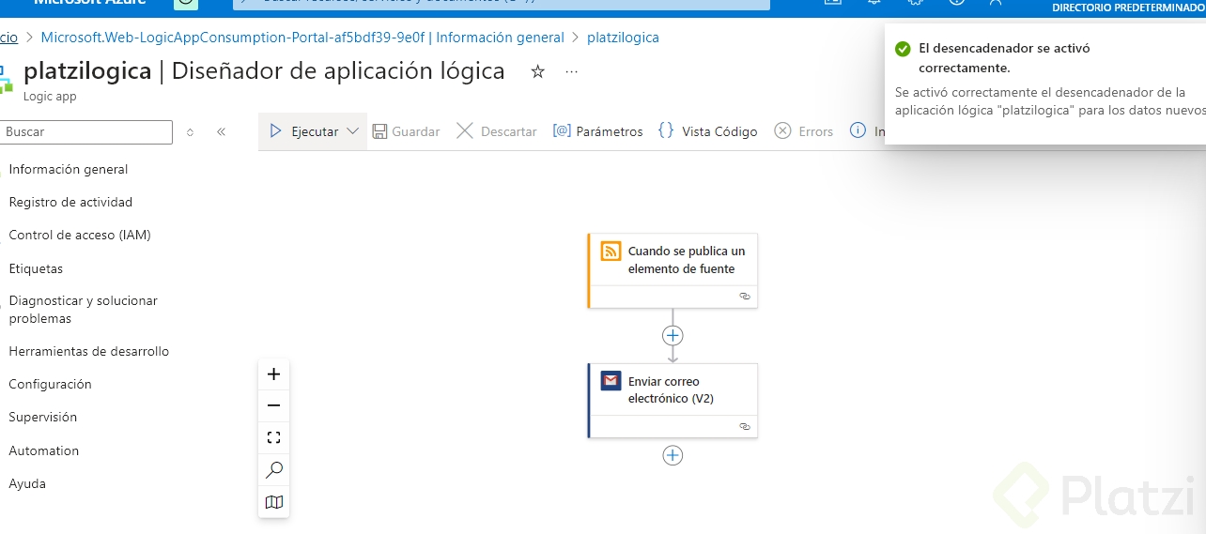Screen dimensions: 1206x534
Task: Click the connection link icon on the RSS trigger
Action: coord(745,296)
